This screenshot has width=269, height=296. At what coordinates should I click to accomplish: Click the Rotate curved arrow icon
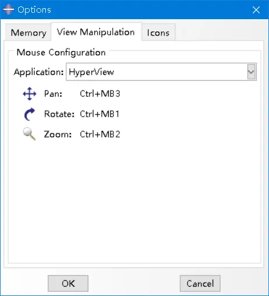[x=30, y=114]
